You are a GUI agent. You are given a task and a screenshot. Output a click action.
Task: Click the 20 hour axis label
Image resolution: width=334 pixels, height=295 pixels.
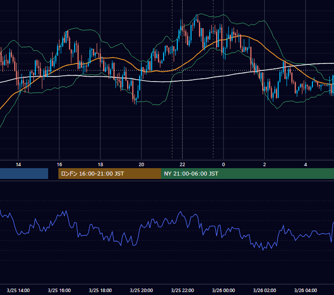coord(141,165)
